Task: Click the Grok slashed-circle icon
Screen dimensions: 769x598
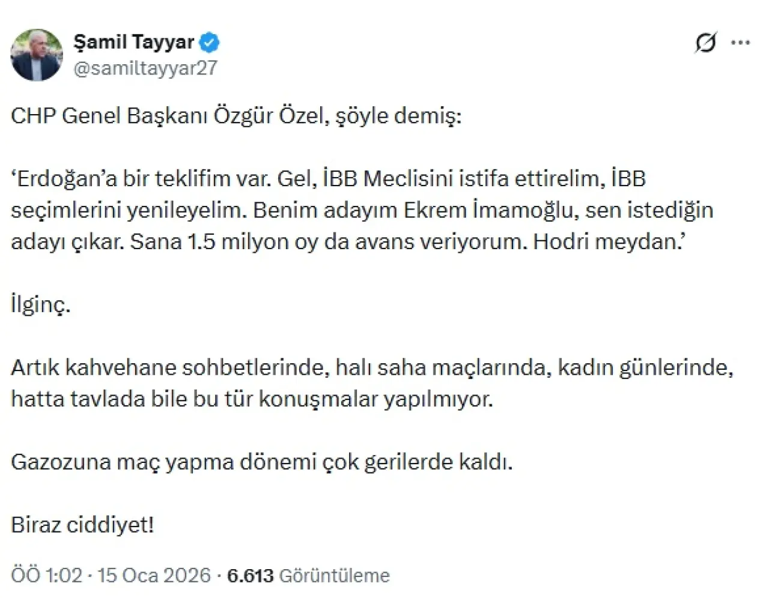Action: pos(705,43)
